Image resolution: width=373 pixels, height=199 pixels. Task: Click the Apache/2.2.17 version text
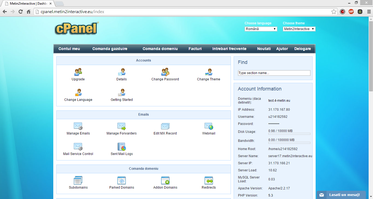point(279,188)
